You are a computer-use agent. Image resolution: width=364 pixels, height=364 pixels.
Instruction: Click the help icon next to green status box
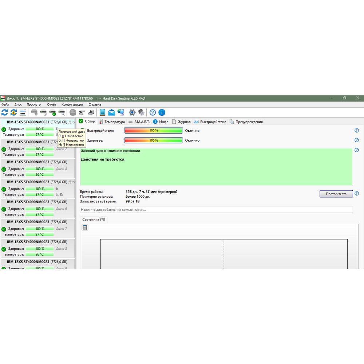[357, 150]
